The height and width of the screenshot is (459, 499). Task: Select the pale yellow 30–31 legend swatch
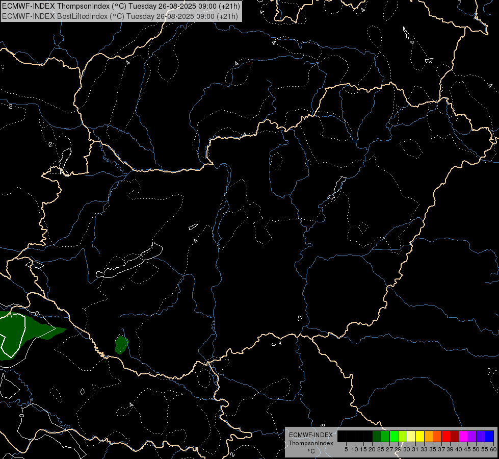tap(411, 436)
